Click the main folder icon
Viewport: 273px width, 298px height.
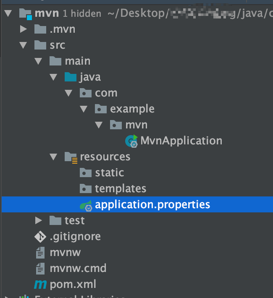pos(55,61)
